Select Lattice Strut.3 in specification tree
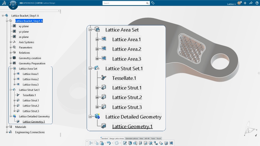Image resolution: width=260 pixels, height=146 pixels. [x=31, y=111]
